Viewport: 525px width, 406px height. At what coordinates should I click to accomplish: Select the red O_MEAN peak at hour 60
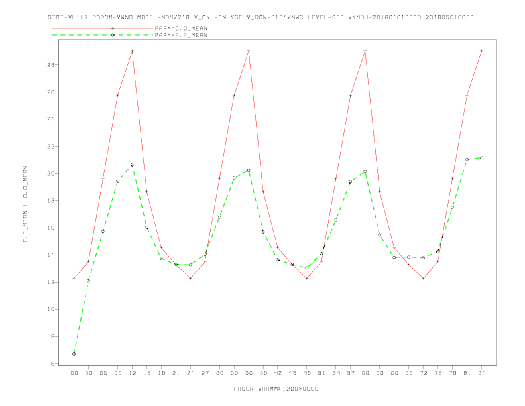(x=365, y=51)
